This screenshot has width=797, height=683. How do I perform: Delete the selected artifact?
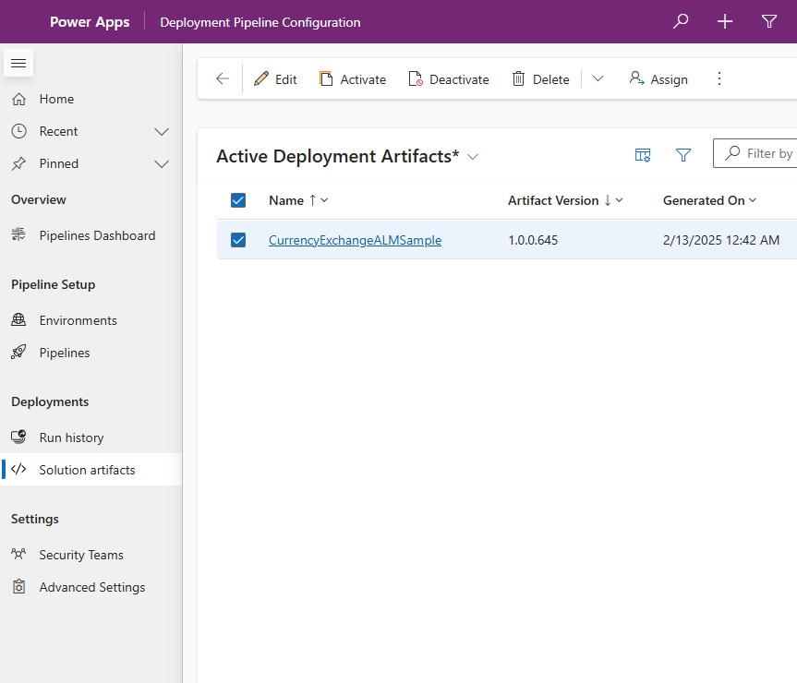pos(541,79)
